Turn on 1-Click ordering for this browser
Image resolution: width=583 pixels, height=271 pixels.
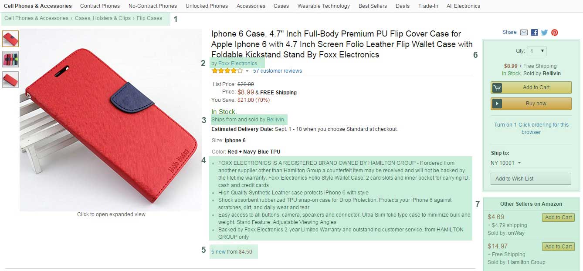pyautogui.click(x=531, y=128)
